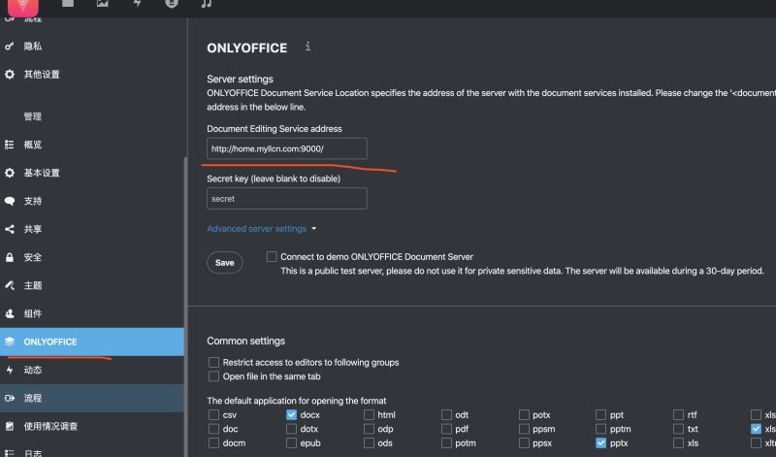
Task: Click the Theming brush icon in sidebar
Action: tap(10, 285)
